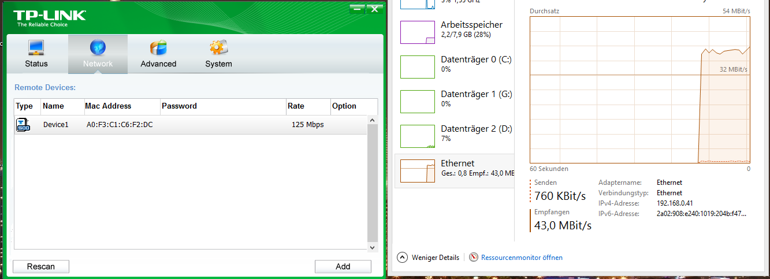The height and width of the screenshot is (279, 770).
Task: Click the Rate column header
Action: click(x=308, y=106)
